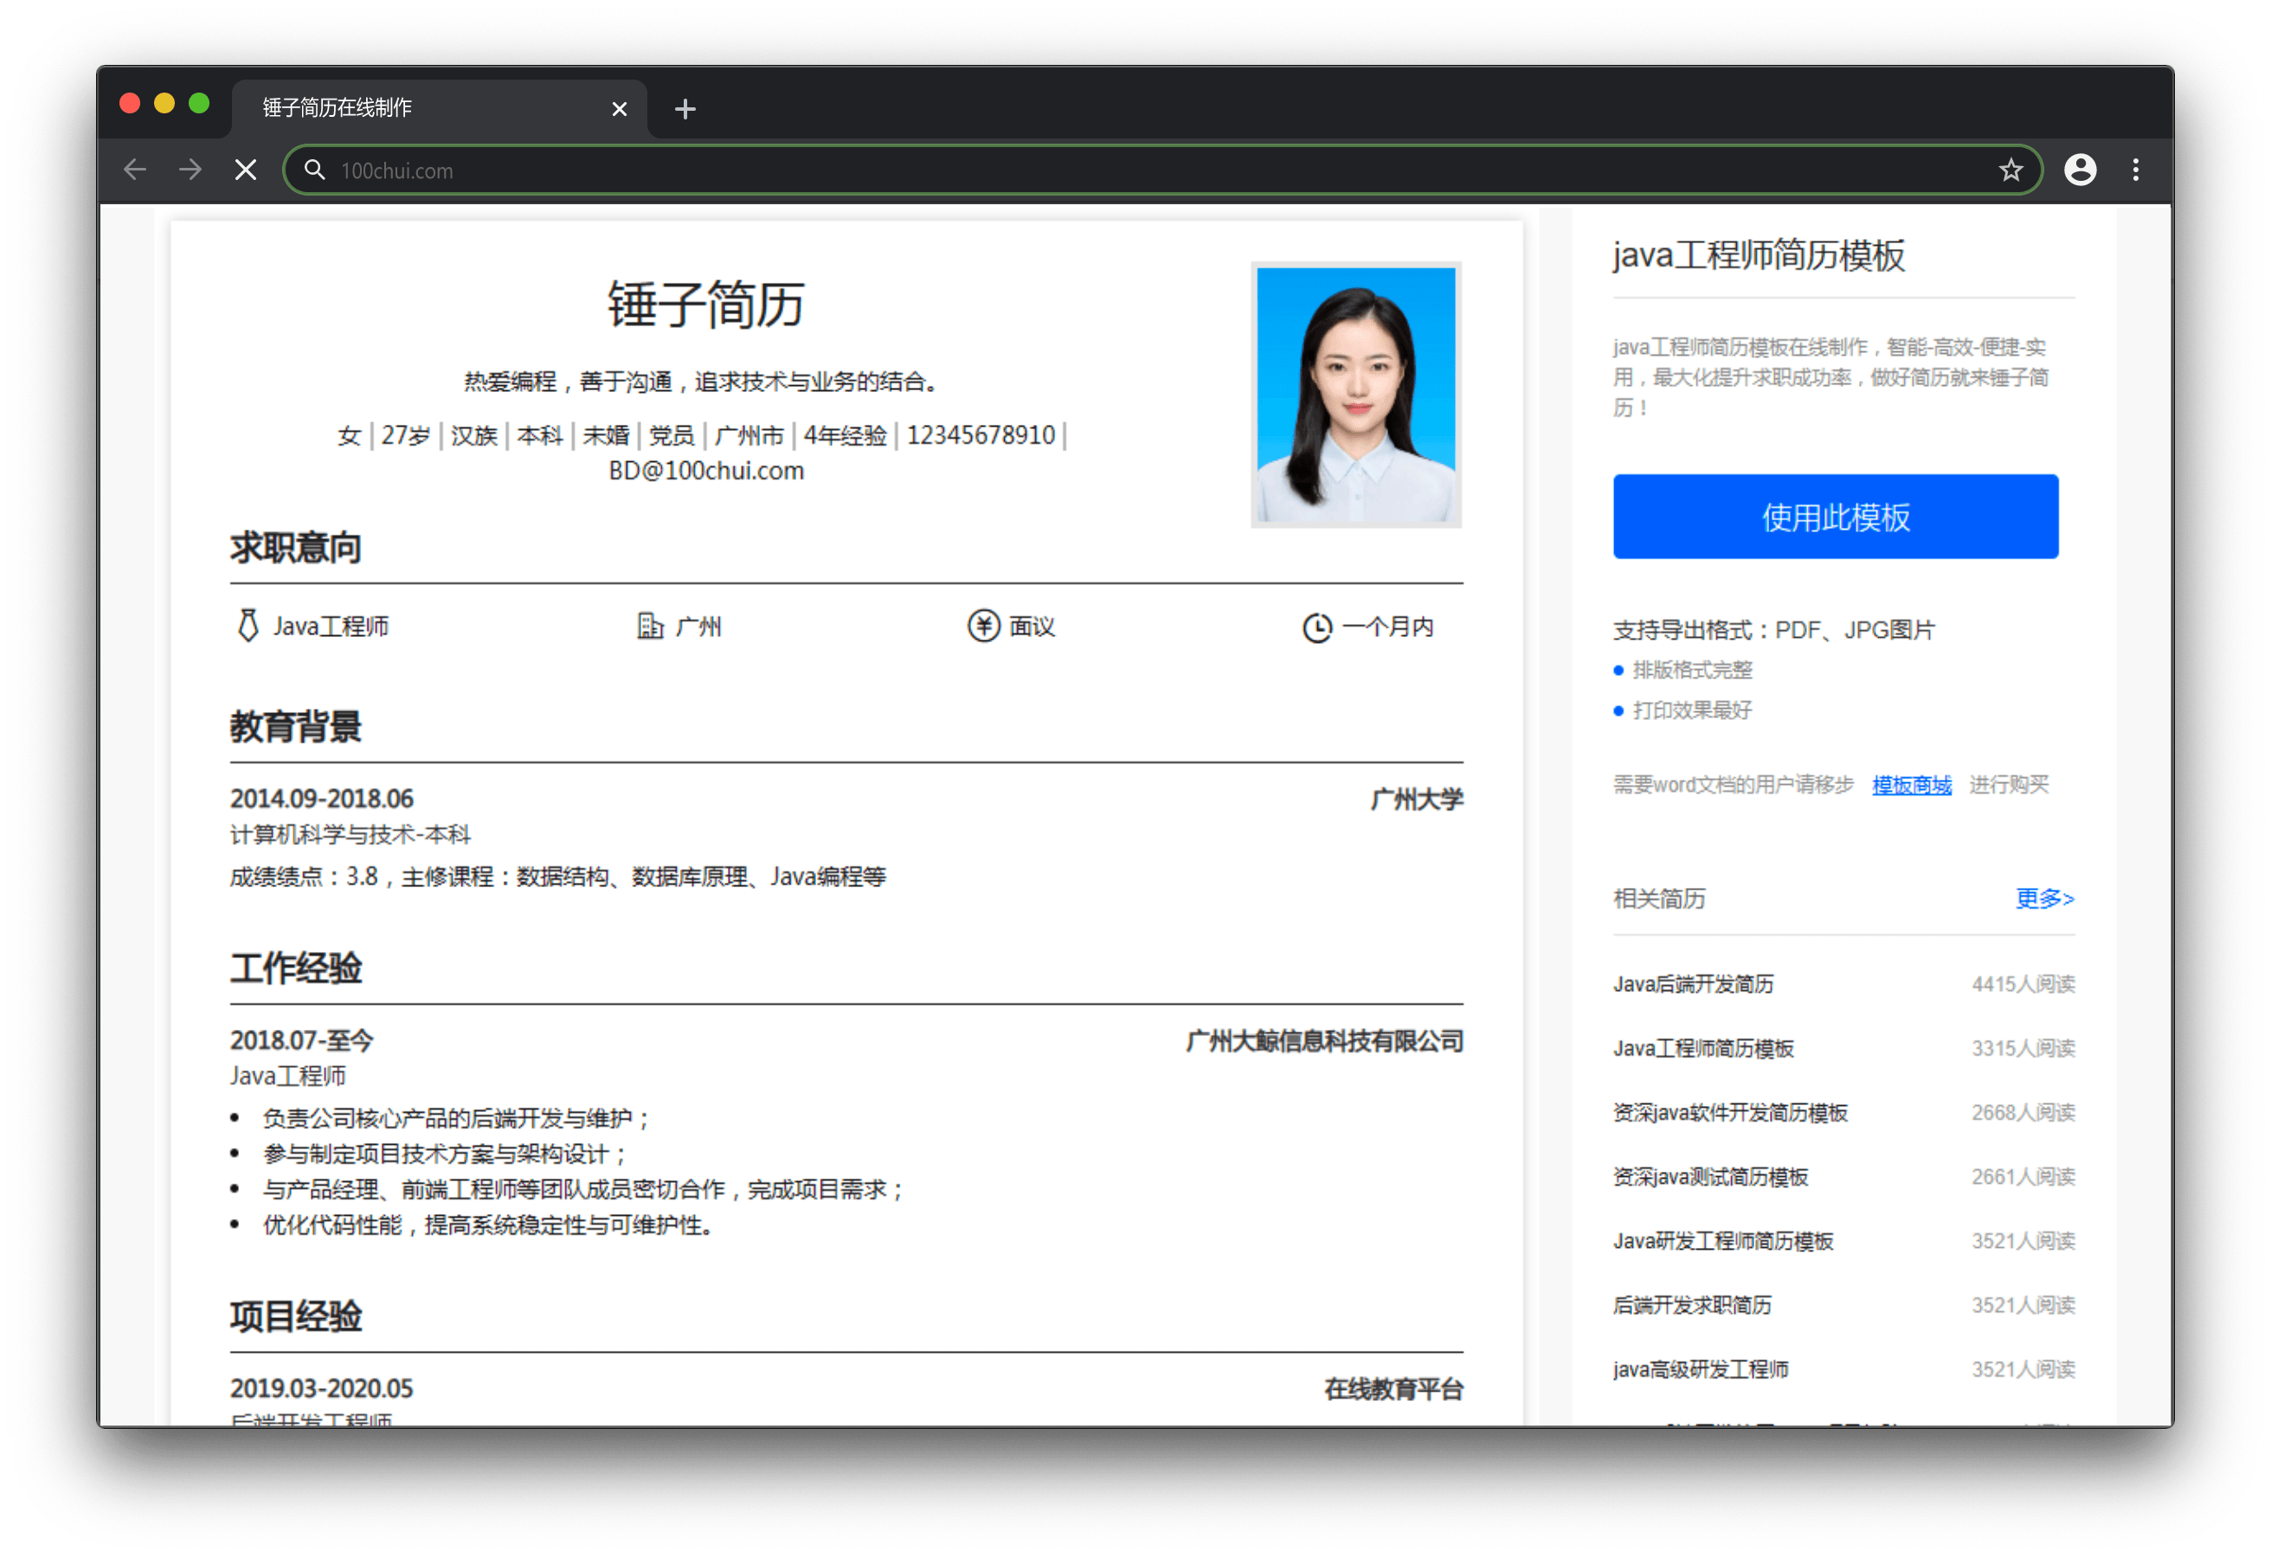Click the 教育背景 section heading
Screen dimensions: 2271x1556
(296, 726)
